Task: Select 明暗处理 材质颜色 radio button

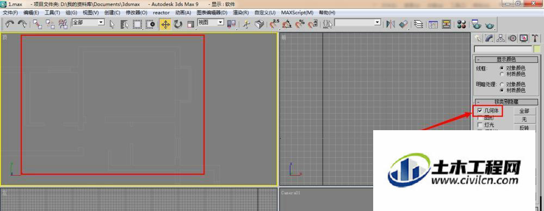Action: point(502,90)
